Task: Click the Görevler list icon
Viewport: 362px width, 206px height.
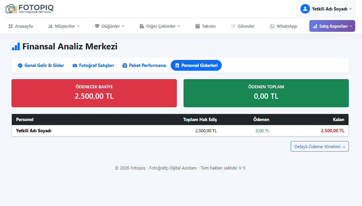Action: pos(233,26)
